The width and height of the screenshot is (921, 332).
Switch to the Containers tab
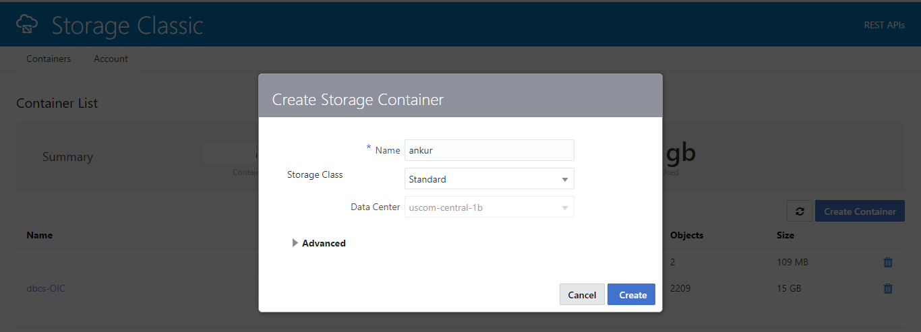(49, 59)
